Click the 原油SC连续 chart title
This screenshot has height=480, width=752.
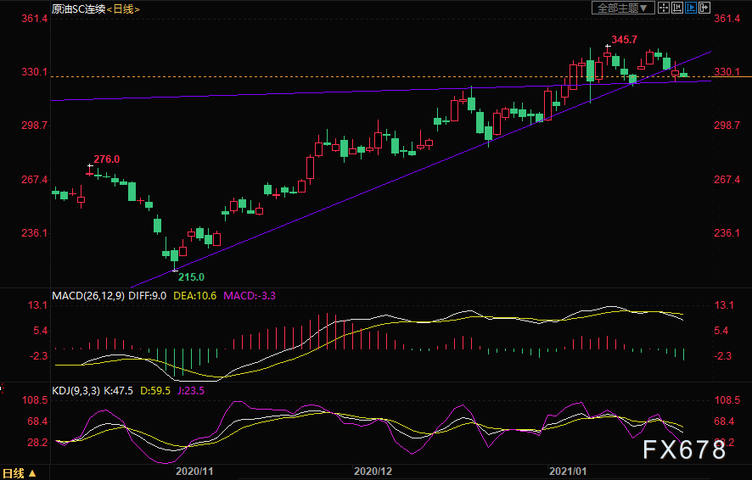click(x=79, y=8)
